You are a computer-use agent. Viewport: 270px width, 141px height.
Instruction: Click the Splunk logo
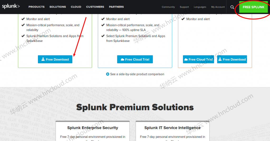pyautogui.click(x=11, y=6)
